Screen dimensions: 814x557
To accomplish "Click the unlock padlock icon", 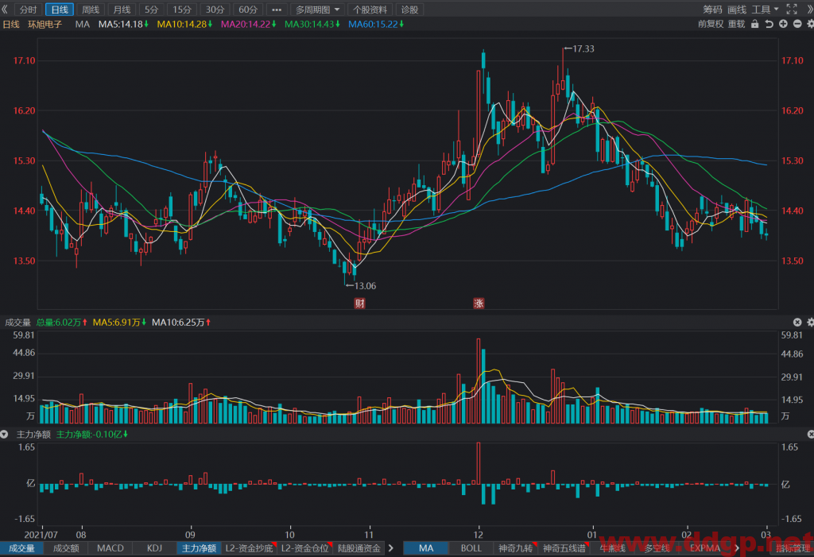I will (755, 24).
